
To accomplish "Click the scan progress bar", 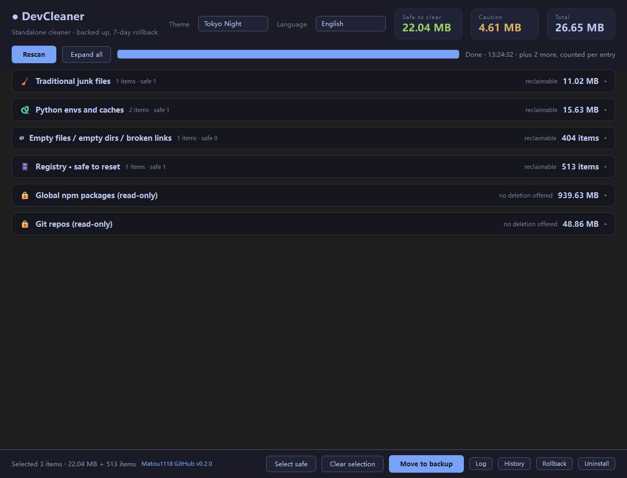I will pyautogui.click(x=288, y=54).
